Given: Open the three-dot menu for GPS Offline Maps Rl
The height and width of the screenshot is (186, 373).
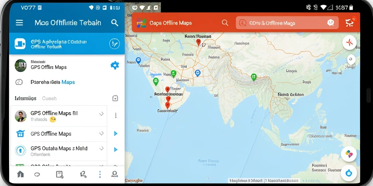Looking at the screenshot, I should click(115, 116).
